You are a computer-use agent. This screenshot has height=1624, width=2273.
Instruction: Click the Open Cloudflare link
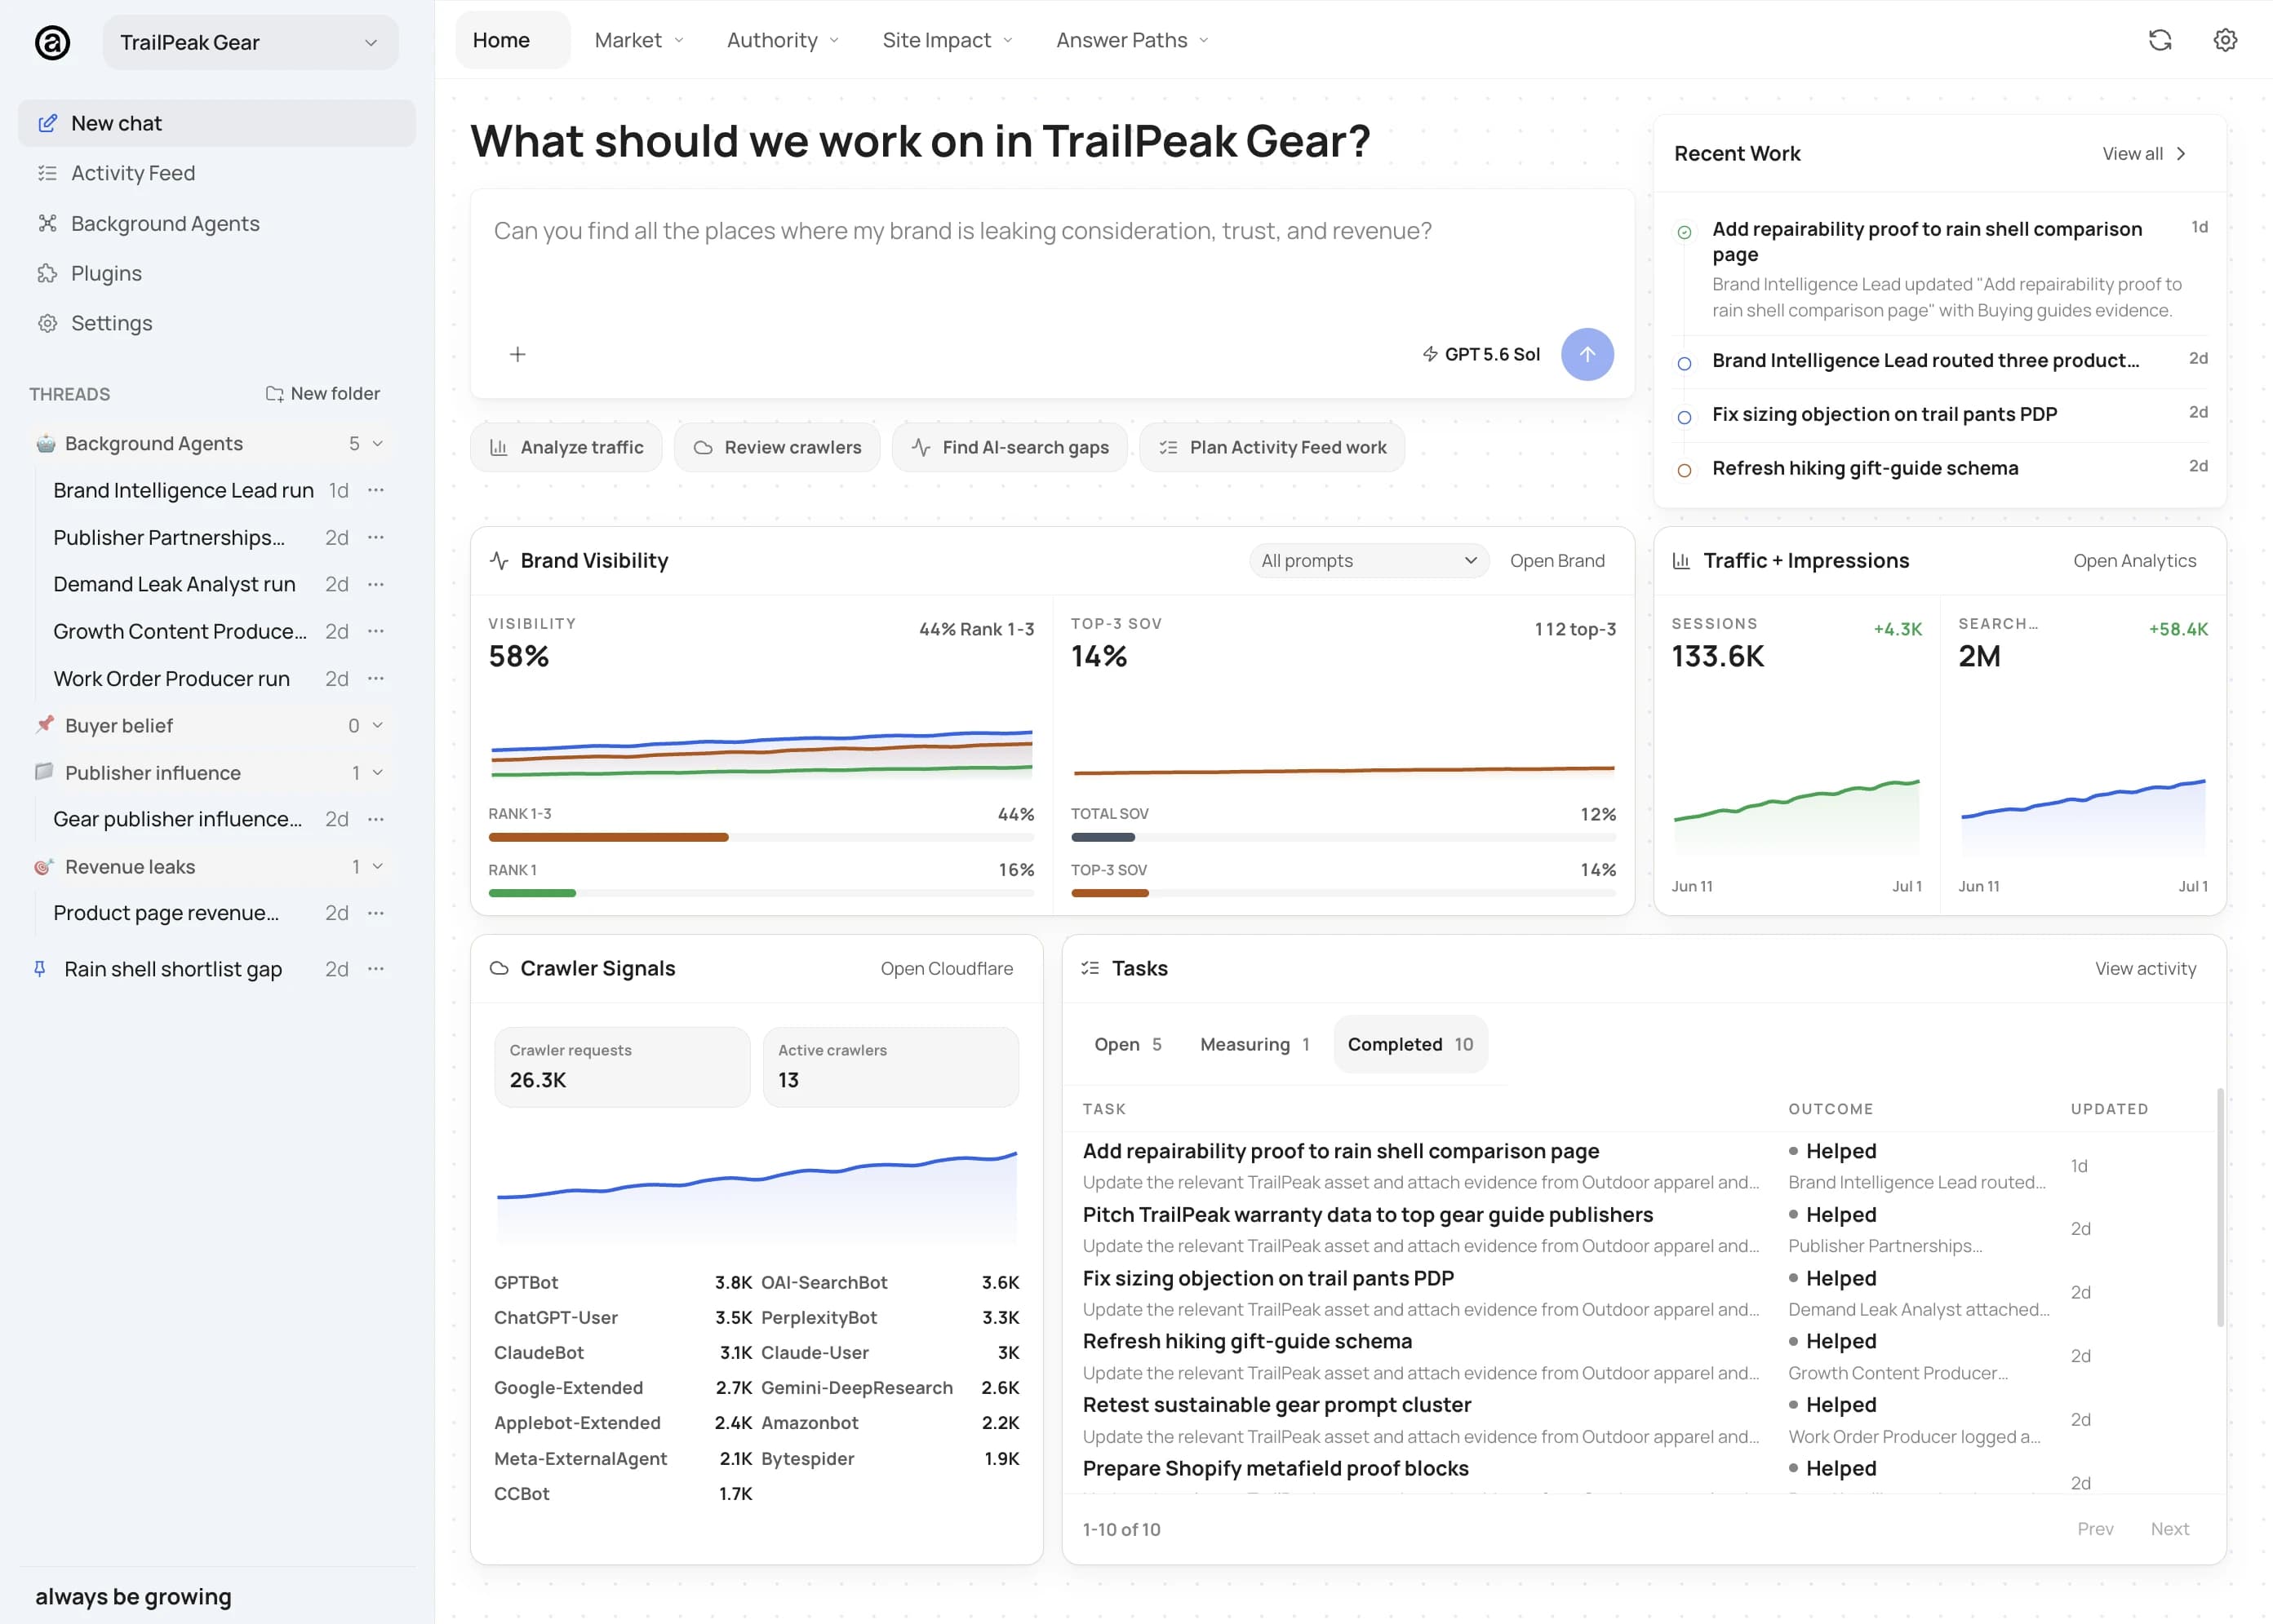pos(947,968)
